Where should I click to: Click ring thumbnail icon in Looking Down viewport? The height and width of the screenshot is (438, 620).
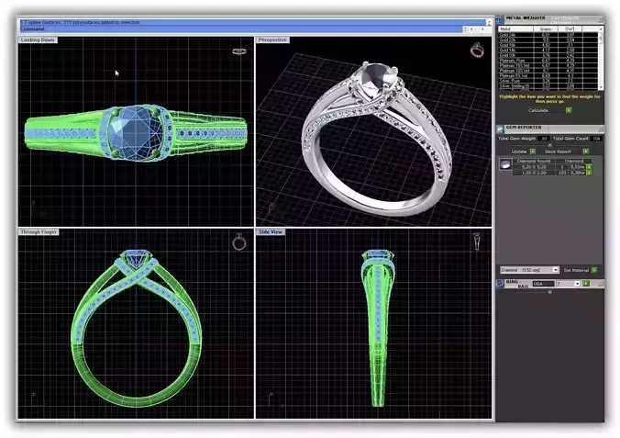tap(239, 51)
